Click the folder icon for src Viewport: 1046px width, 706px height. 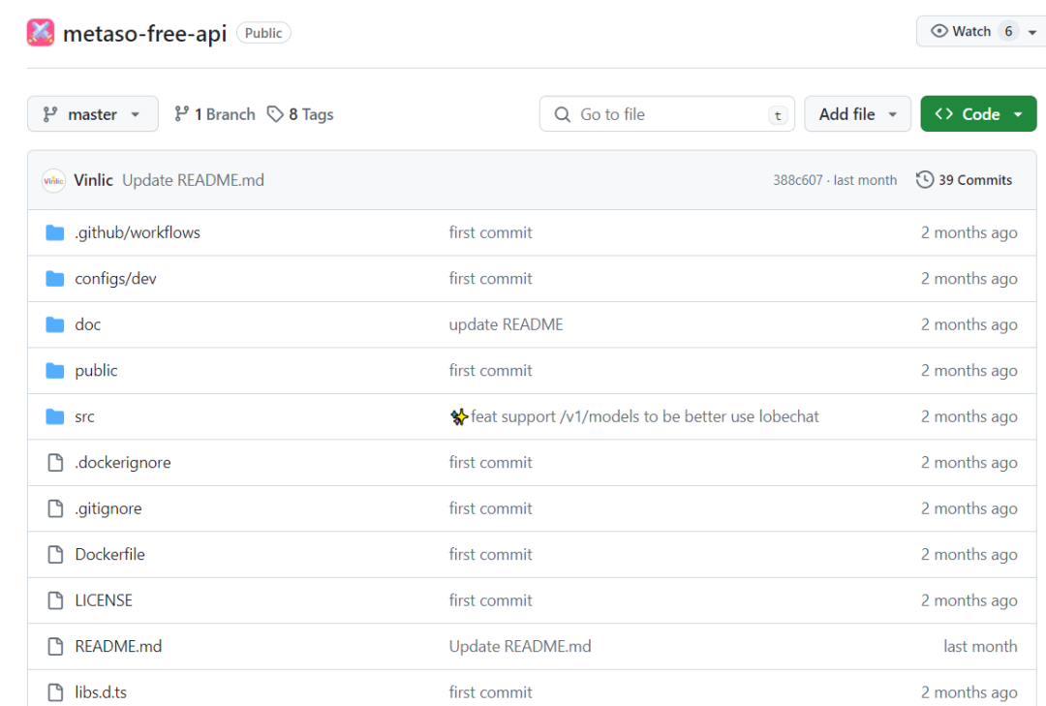click(54, 416)
